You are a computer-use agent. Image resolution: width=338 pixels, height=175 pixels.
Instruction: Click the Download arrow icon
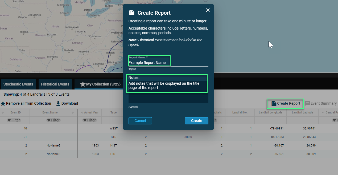coord(58,103)
